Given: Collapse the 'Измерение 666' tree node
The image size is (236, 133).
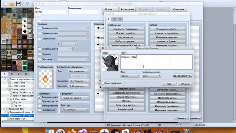Looking at the screenshot, I should (x=4, y=109).
